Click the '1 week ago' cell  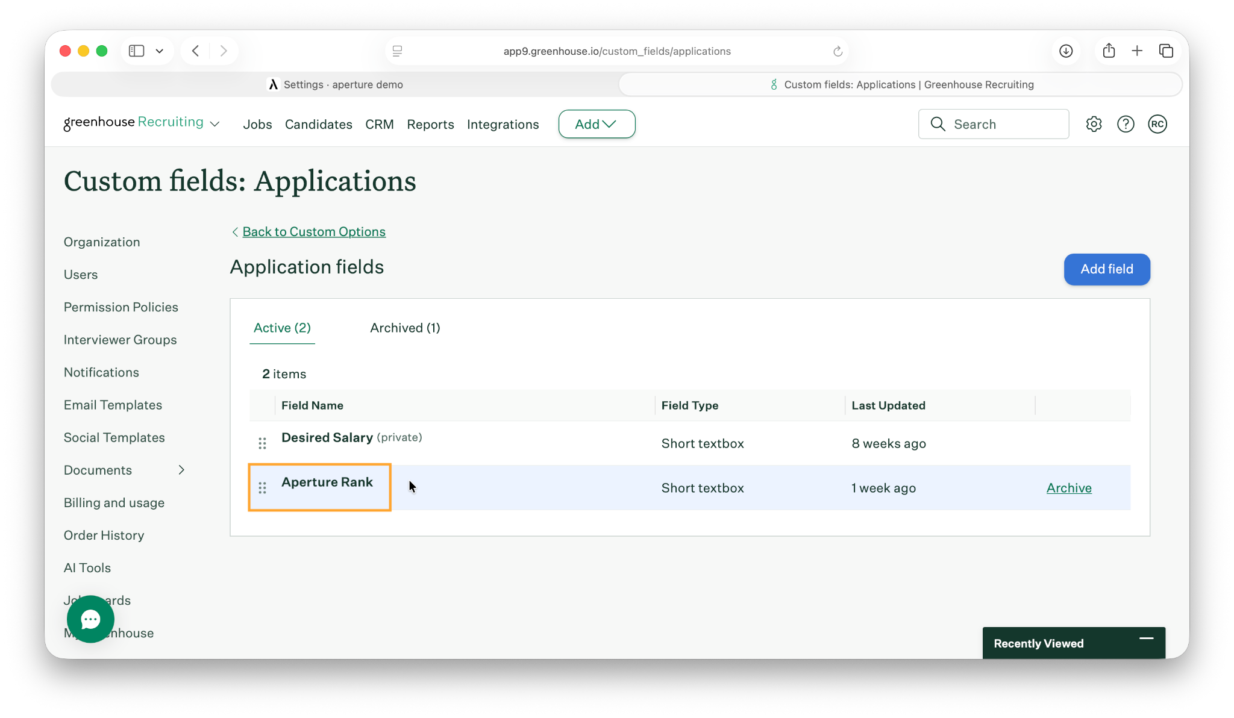pyautogui.click(x=883, y=489)
